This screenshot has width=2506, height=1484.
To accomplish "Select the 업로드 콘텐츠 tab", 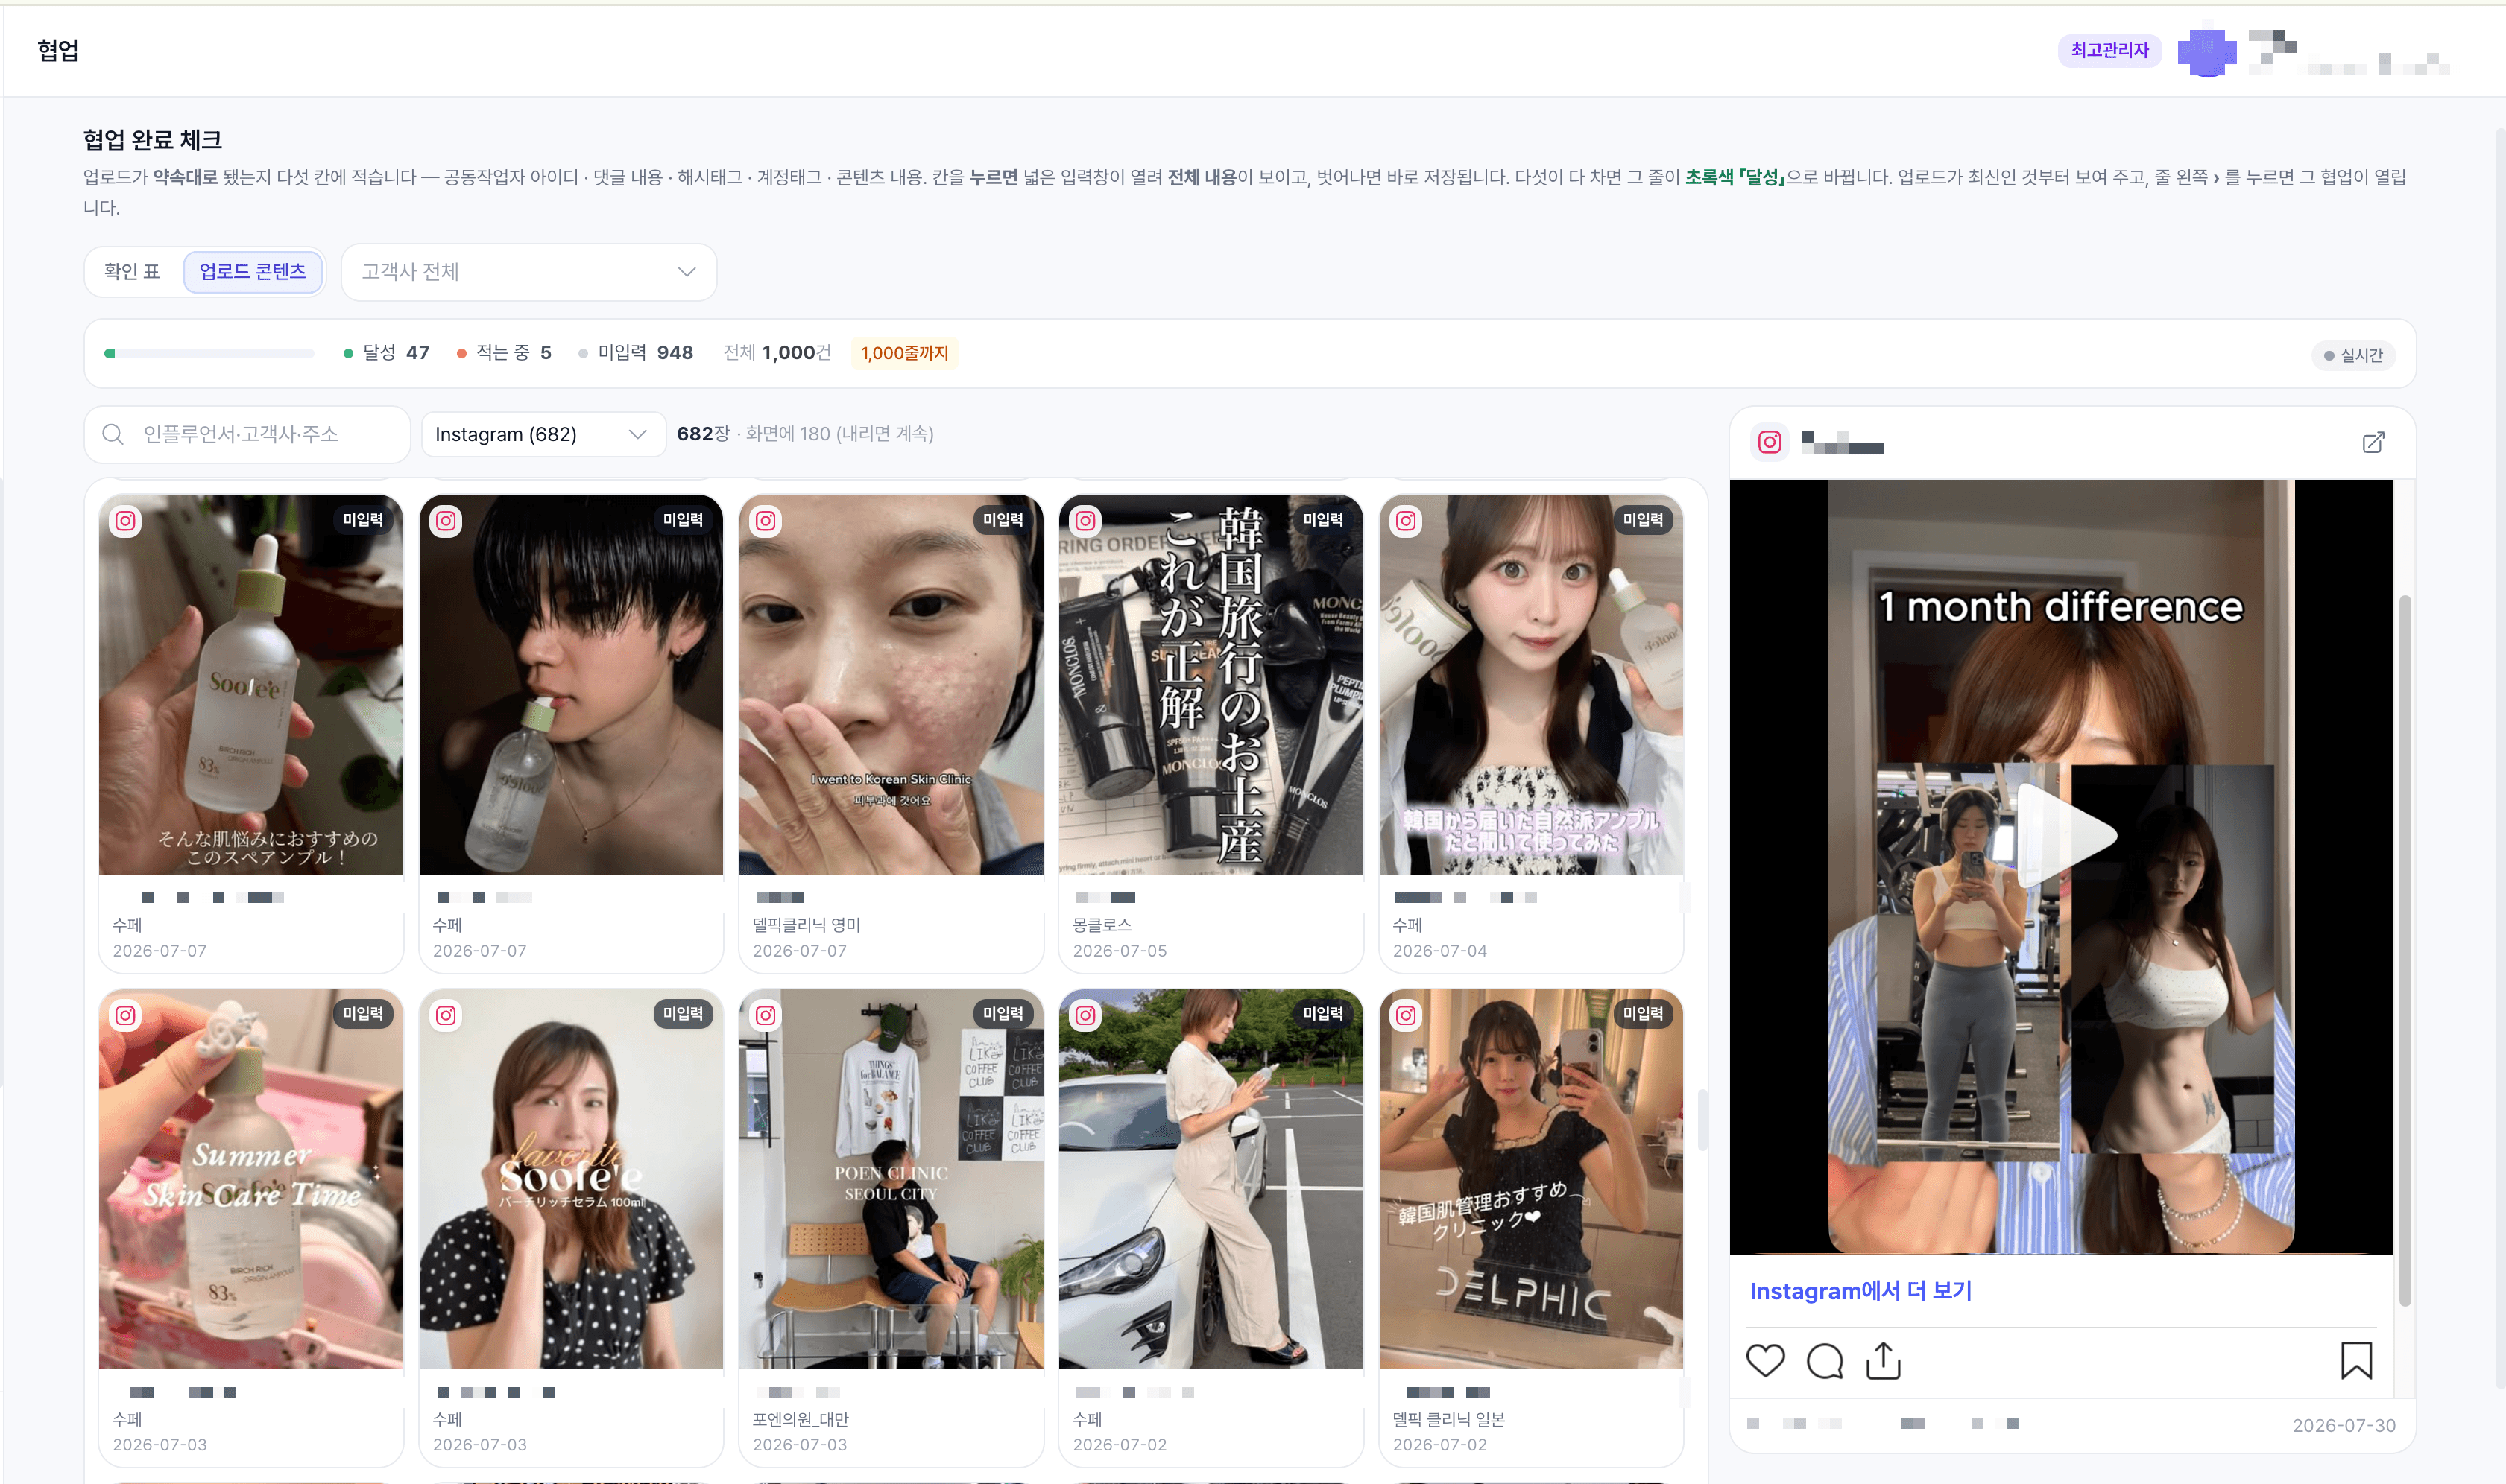I will (x=252, y=272).
